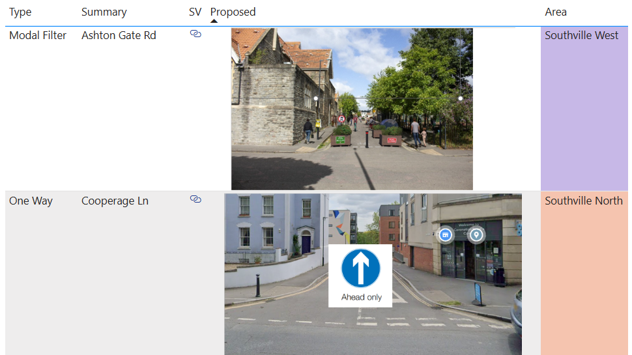Click the blue shop marker in street view
This screenshot has height=355, width=632.
(446, 234)
